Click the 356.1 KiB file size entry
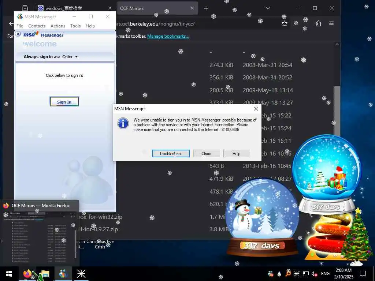The width and height of the screenshot is (375, 281). 221,78
